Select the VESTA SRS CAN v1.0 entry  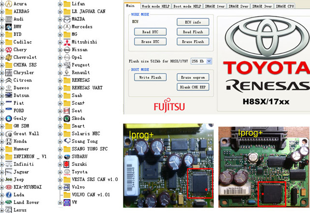click(95, 180)
